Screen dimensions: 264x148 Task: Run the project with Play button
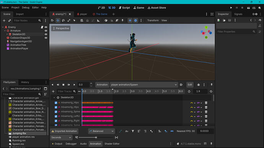pos(231,8)
